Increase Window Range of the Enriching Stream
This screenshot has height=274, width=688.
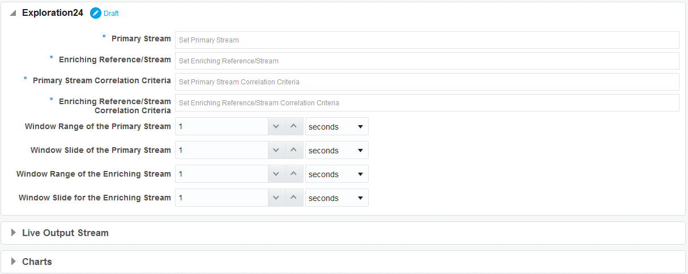pos(293,174)
